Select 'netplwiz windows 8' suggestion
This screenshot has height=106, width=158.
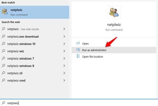(x=34, y=66)
